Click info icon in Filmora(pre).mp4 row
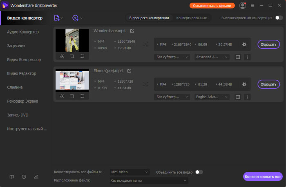Viewport: 286px width, 187px height. tap(247, 97)
